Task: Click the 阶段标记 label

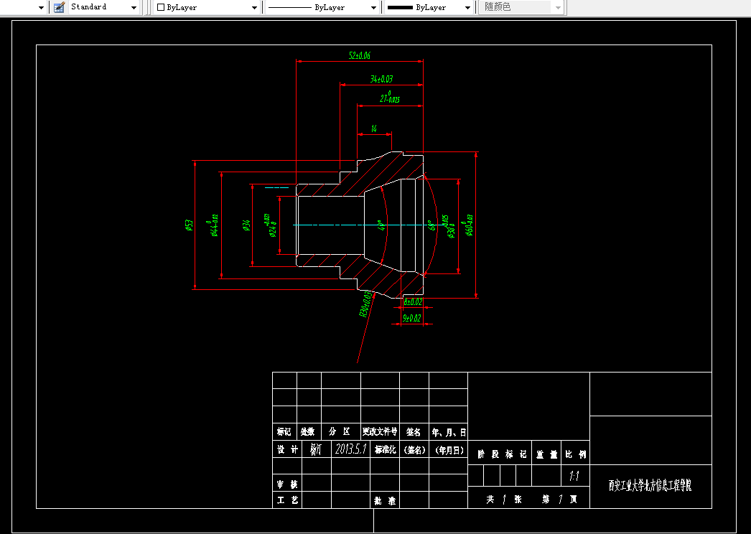Action: (502, 454)
